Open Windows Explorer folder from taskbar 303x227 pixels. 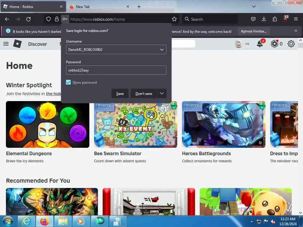coord(63,221)
